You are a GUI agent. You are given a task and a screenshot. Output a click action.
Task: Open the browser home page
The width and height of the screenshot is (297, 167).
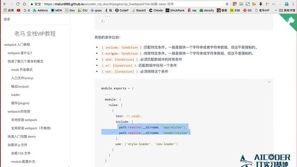(24, 4)
